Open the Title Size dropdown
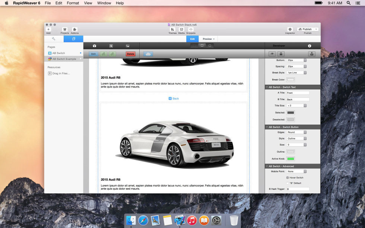The width and height of the screenshot is (365, 228). [x=296, y=106]
